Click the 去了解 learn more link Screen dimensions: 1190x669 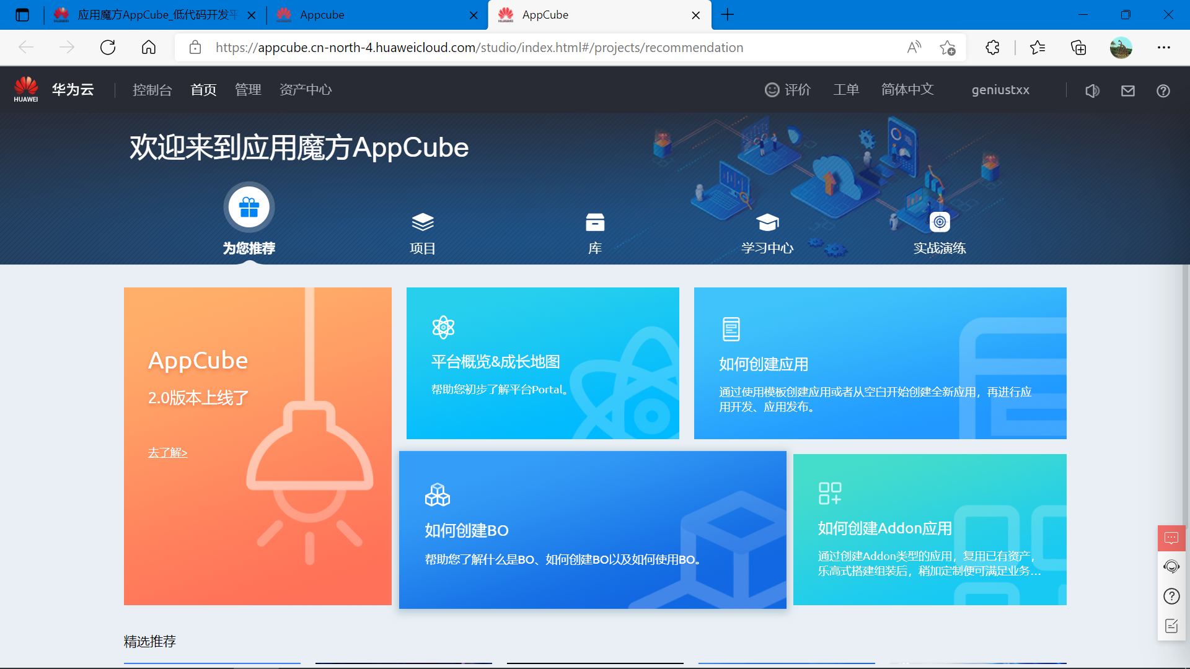point(167,453)
